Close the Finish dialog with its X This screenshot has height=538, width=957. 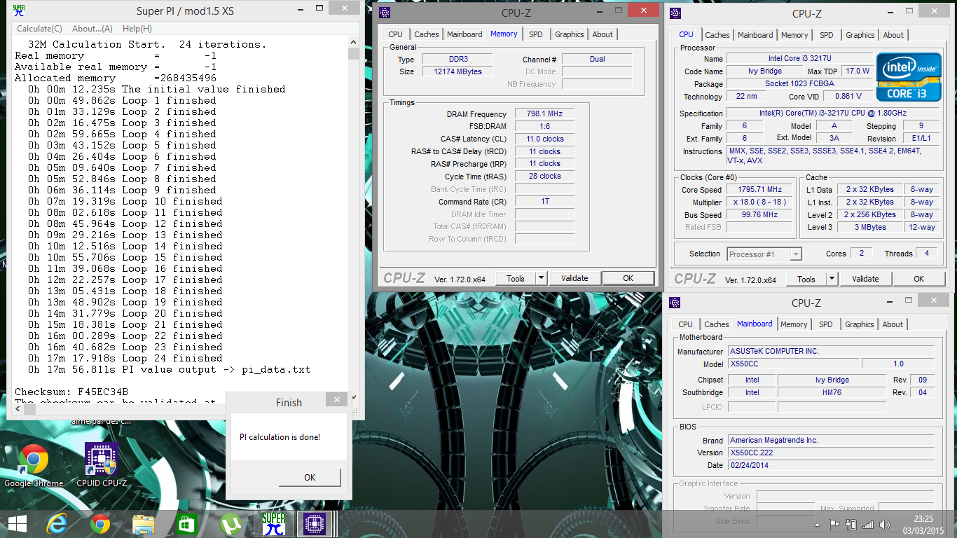338,400
